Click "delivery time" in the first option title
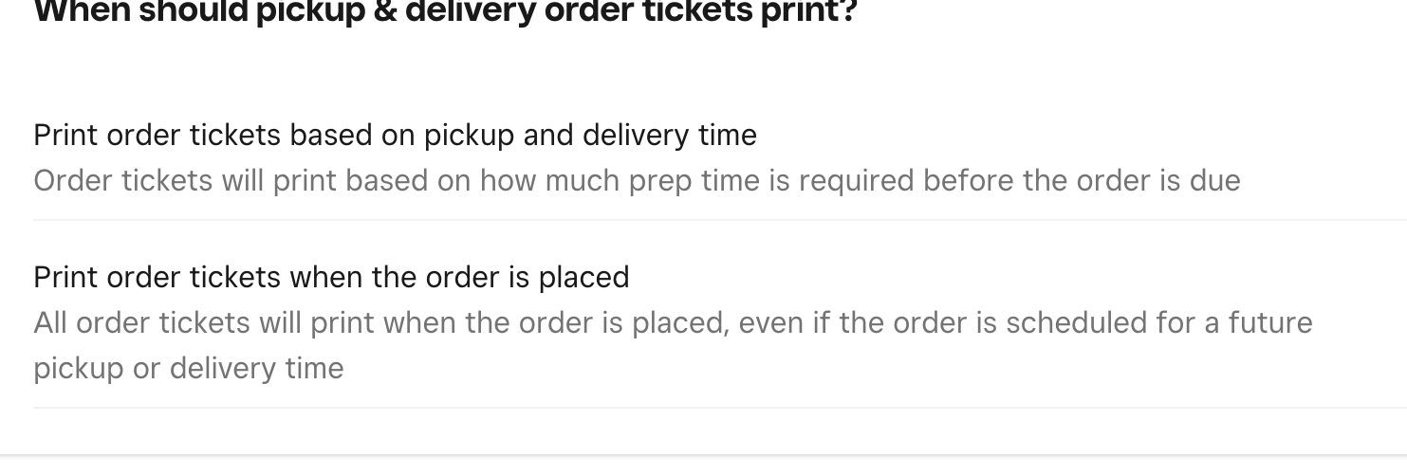 click(x=670, y=136)
